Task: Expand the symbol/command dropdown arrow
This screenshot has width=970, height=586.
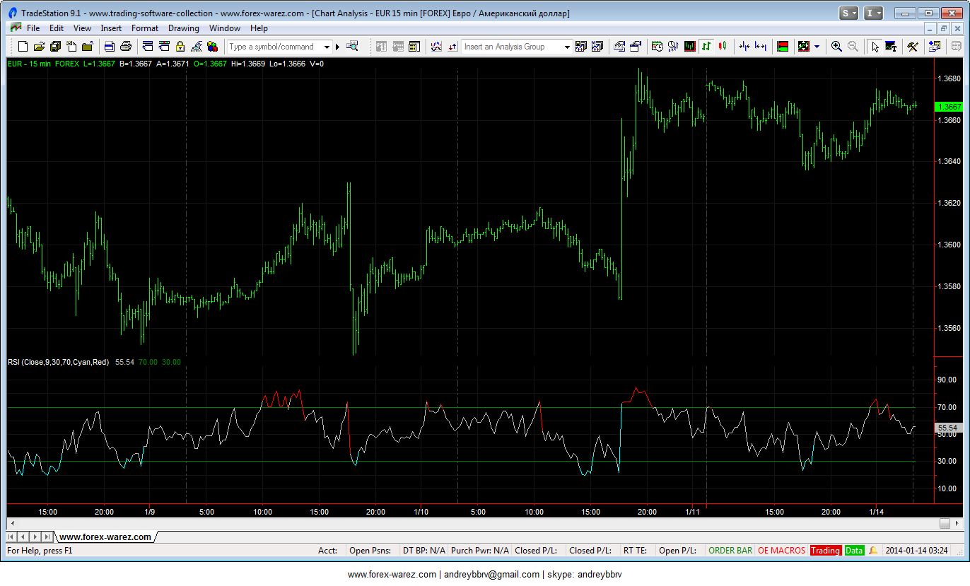Action: point(327,47)
